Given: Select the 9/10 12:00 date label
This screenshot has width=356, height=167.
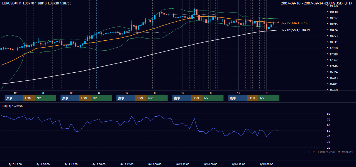Looking at the screenshot, I should [x=15, y=164].
